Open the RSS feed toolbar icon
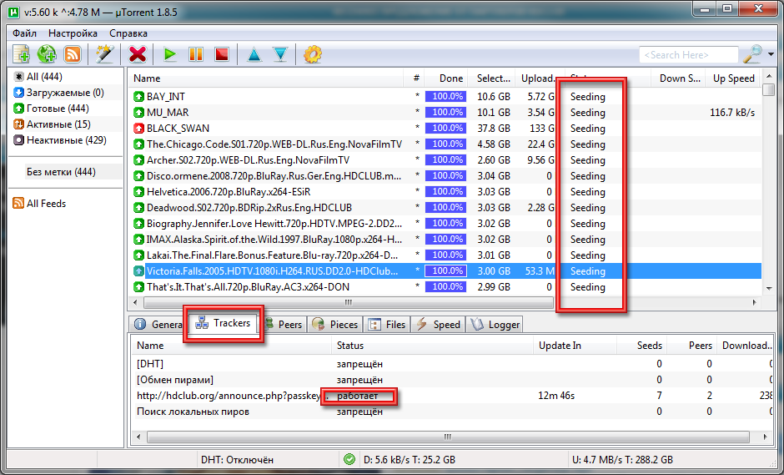The width and height of the screenshot is (784, 475). tap(73, 54)
